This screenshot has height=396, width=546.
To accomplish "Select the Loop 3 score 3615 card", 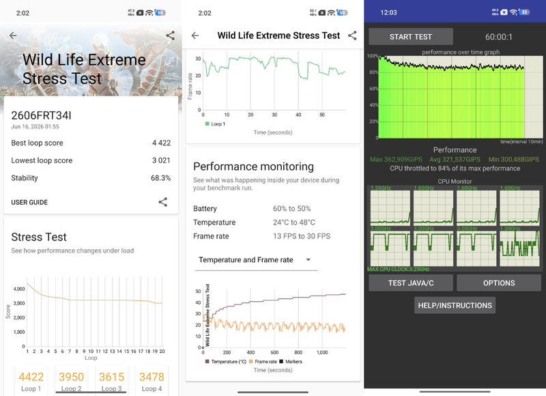I will (x=111, y=381).
